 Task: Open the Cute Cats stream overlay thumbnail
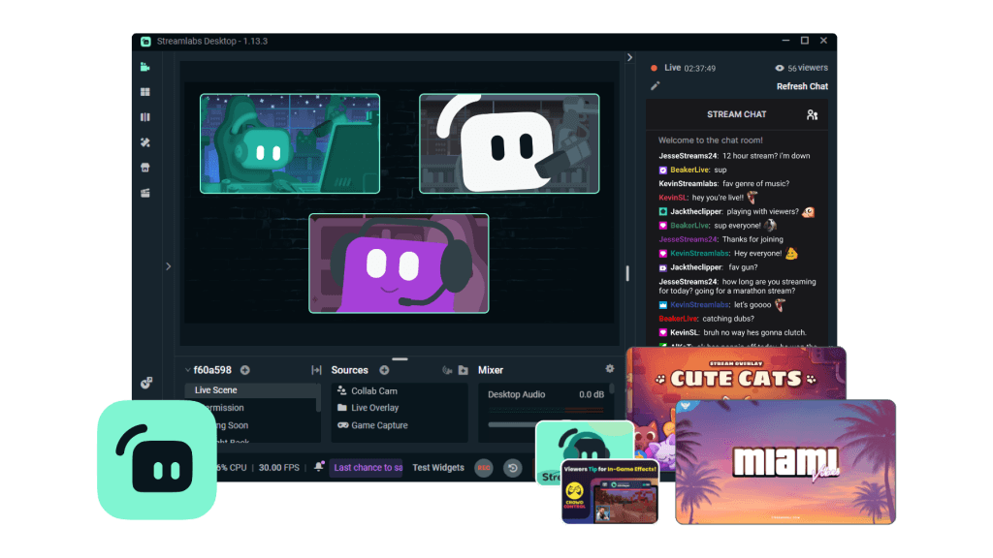click(736, 373)
